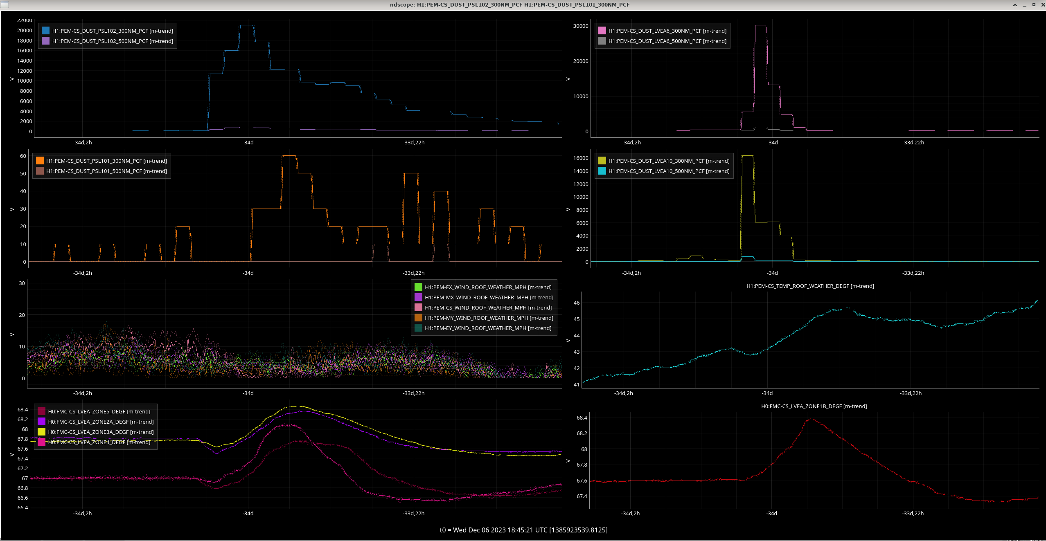Click magenta swatch for LVEA_ZONE4_DEGF legend
Screen dimensions: 1046x541
(41, 442)
